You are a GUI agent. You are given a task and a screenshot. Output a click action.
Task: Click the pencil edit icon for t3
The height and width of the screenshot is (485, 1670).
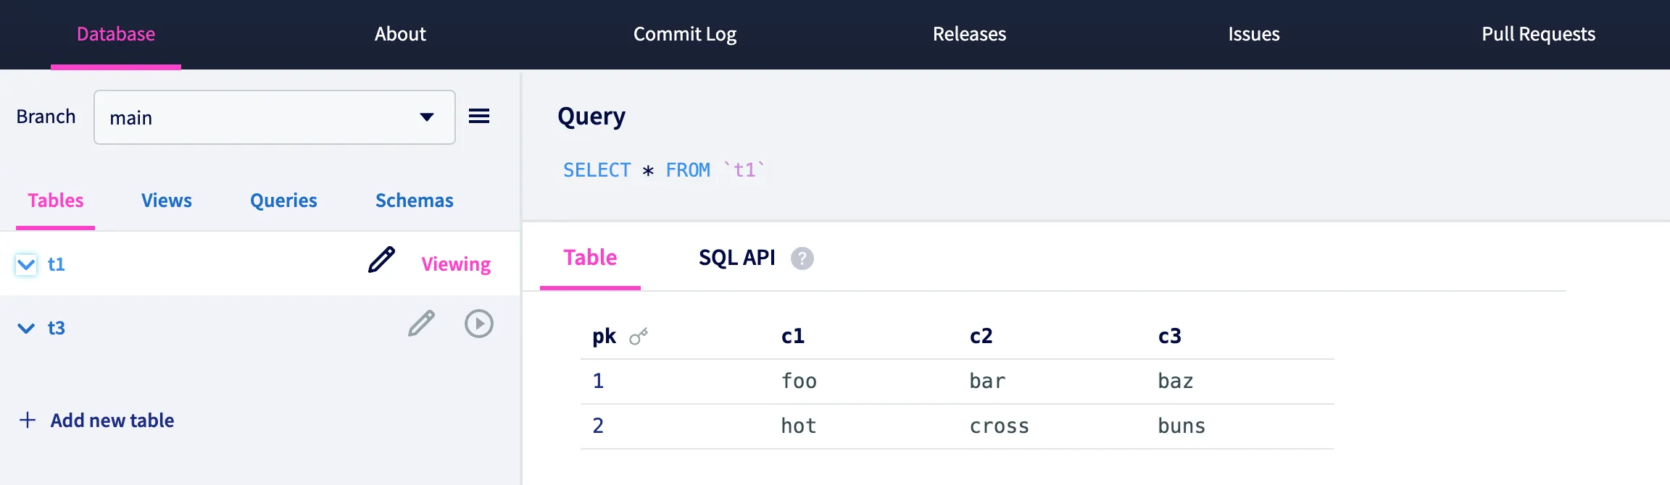[421, 324]
